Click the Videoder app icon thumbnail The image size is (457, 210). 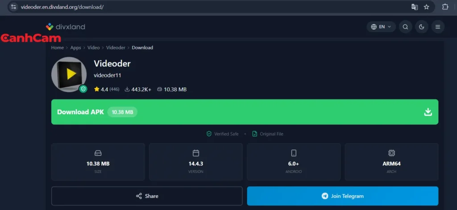coord(69,74)
